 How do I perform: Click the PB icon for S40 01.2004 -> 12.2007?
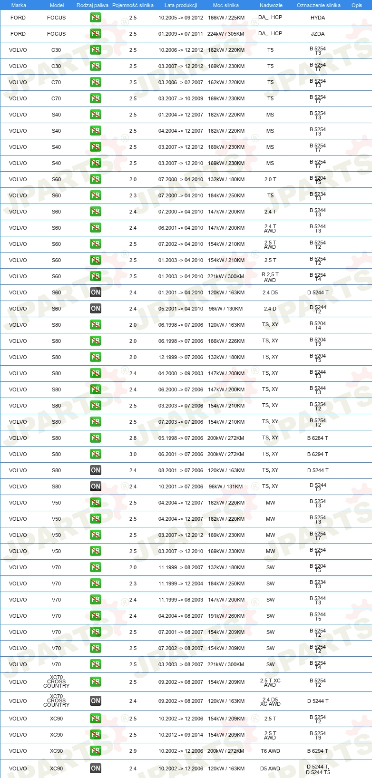coord(96,115)
